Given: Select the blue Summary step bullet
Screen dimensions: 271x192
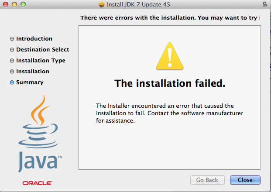Looking at the screenshot, I should [12, 82].
